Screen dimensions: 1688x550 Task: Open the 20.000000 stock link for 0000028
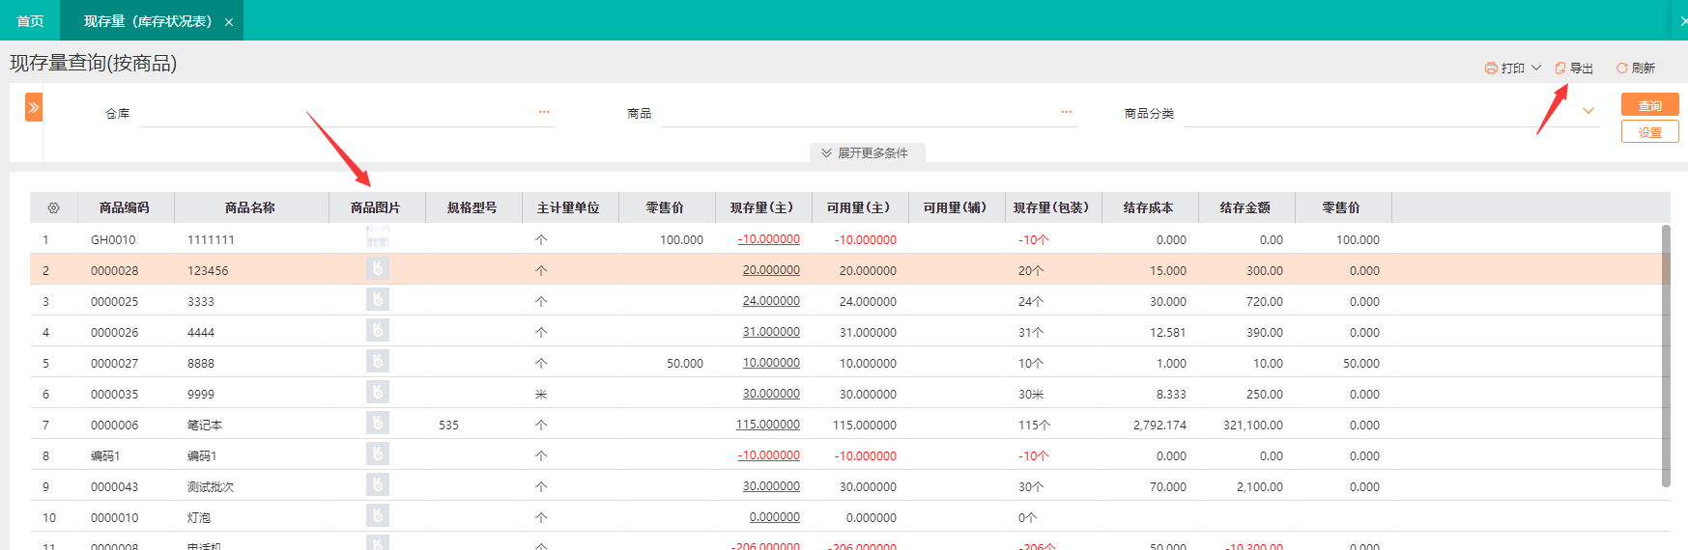(770, 270)
